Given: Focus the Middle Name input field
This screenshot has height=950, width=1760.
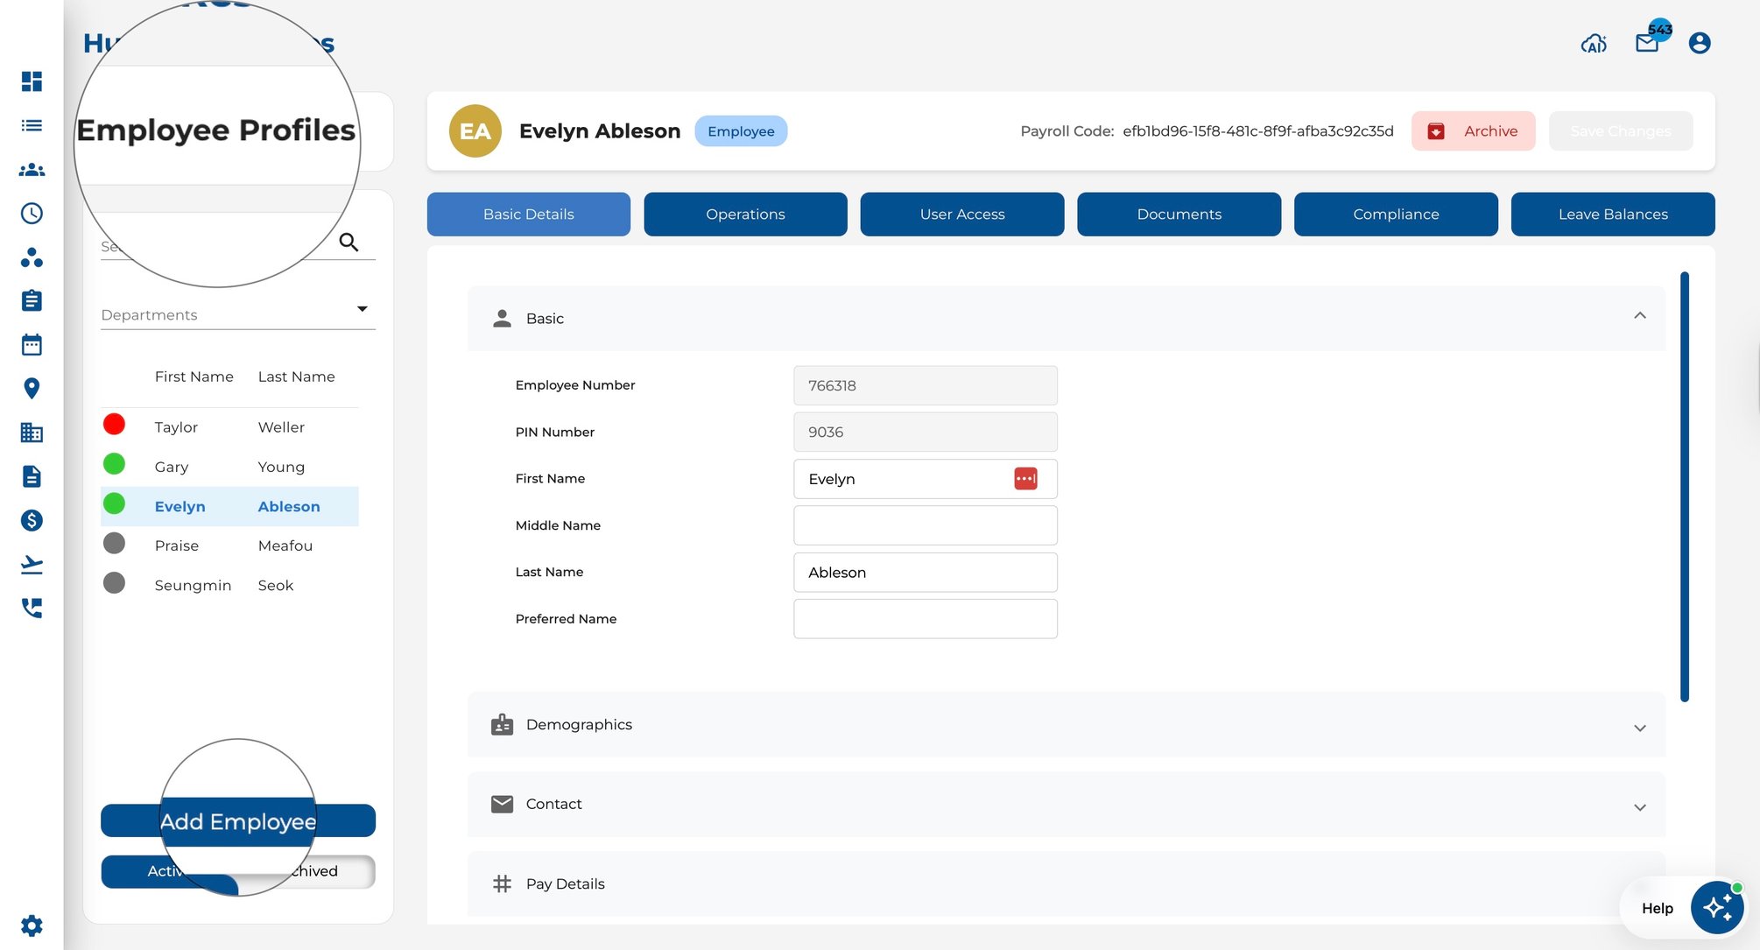Looking at the screenshot, I should (926, 525).
